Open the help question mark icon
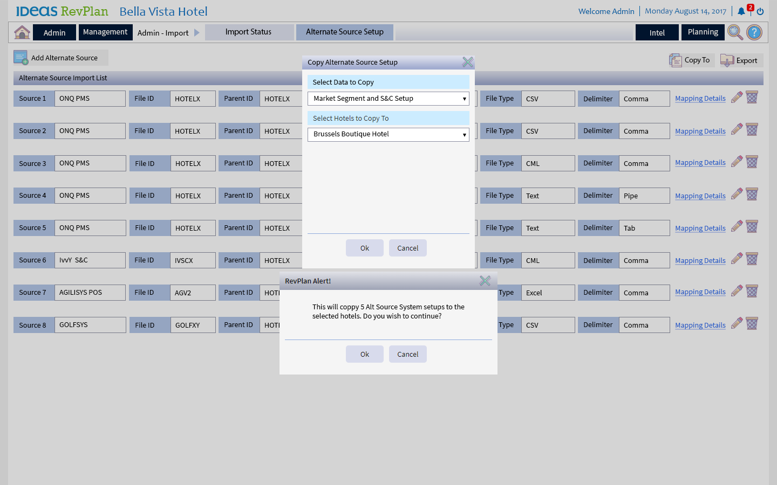Viewport: 777px width, 485px height. 754,32
